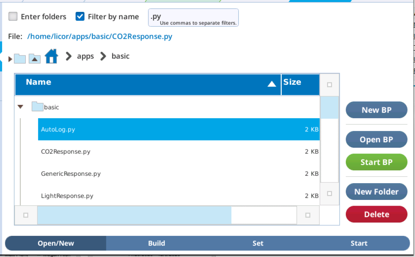The image size is (415, 257).
Task: Expand the triangle left of the path folders
Action: pos(10,59)
